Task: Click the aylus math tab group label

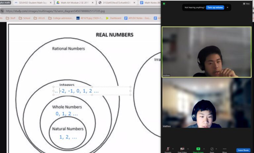Action: 5,3
